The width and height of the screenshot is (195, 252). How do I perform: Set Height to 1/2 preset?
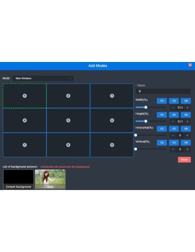coord(162,115)
